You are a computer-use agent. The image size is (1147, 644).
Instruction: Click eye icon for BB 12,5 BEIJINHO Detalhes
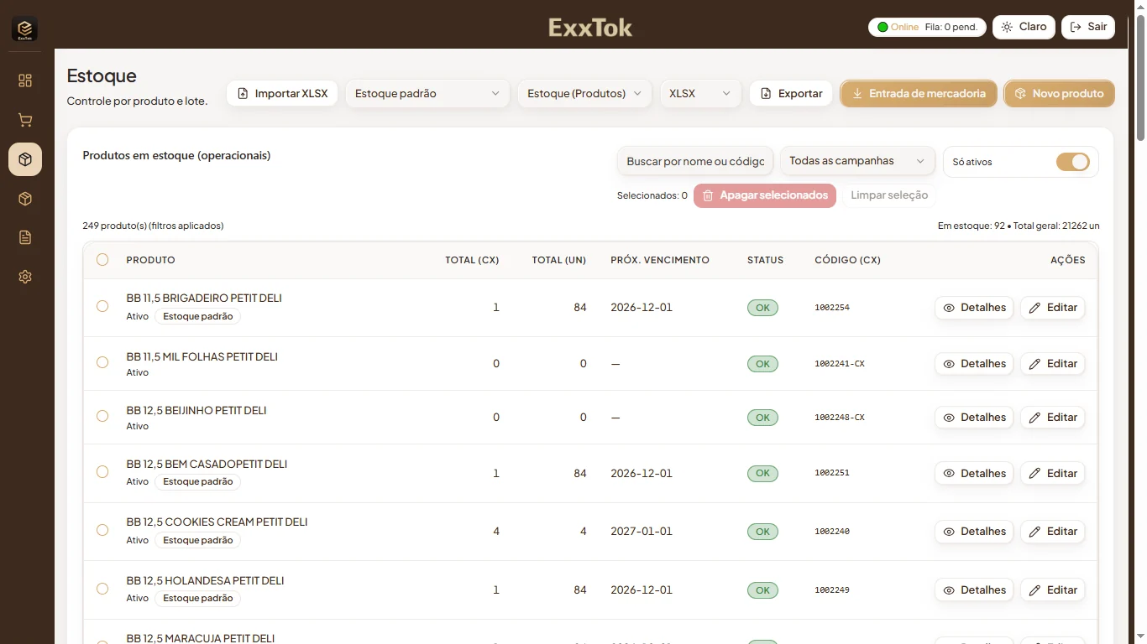click(x=949, y=418)
